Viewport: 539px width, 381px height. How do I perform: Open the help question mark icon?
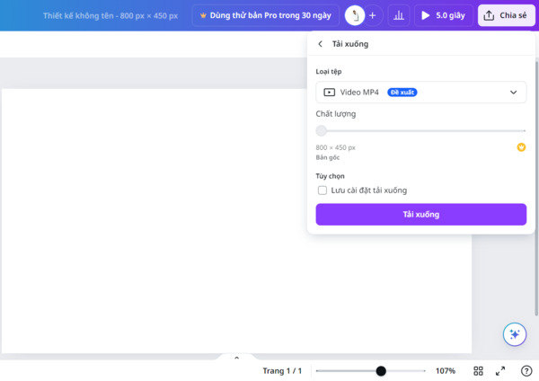[x=526, y=371]
